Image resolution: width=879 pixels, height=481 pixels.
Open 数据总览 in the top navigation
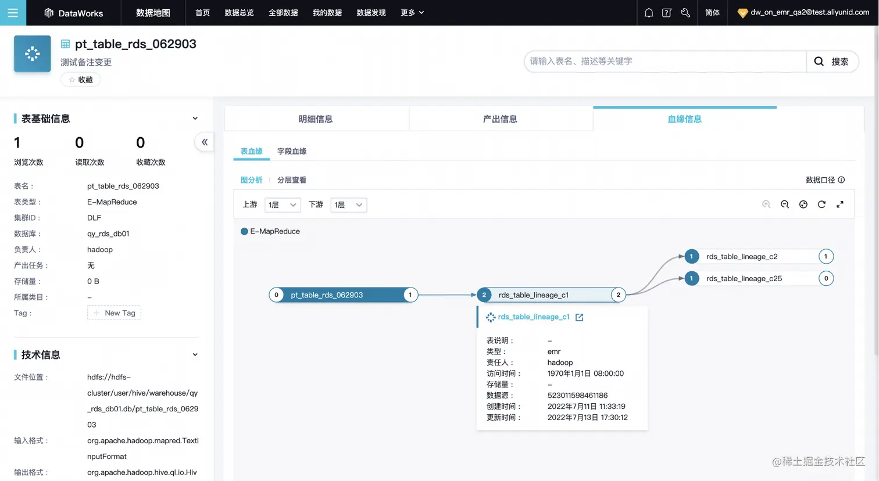tap(239, 13)
